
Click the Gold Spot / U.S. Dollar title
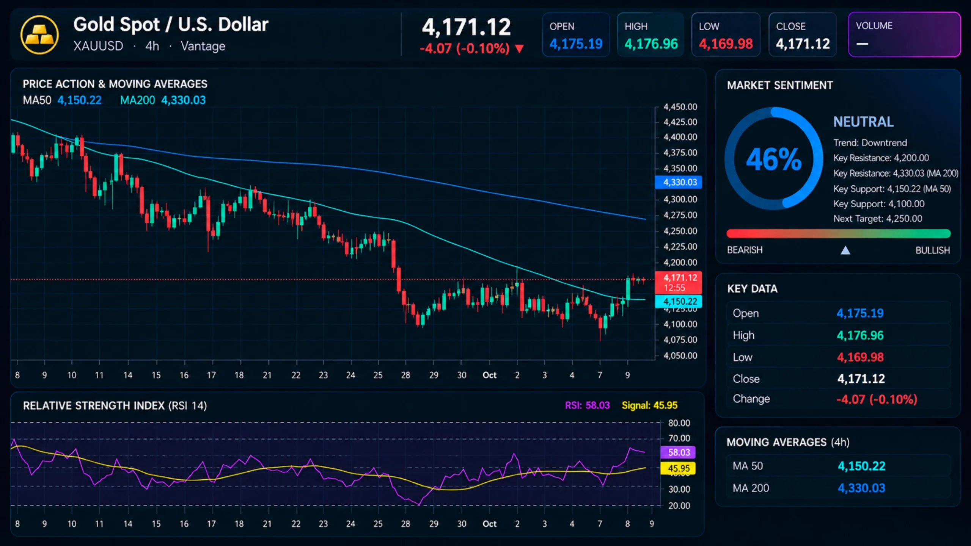171,25
